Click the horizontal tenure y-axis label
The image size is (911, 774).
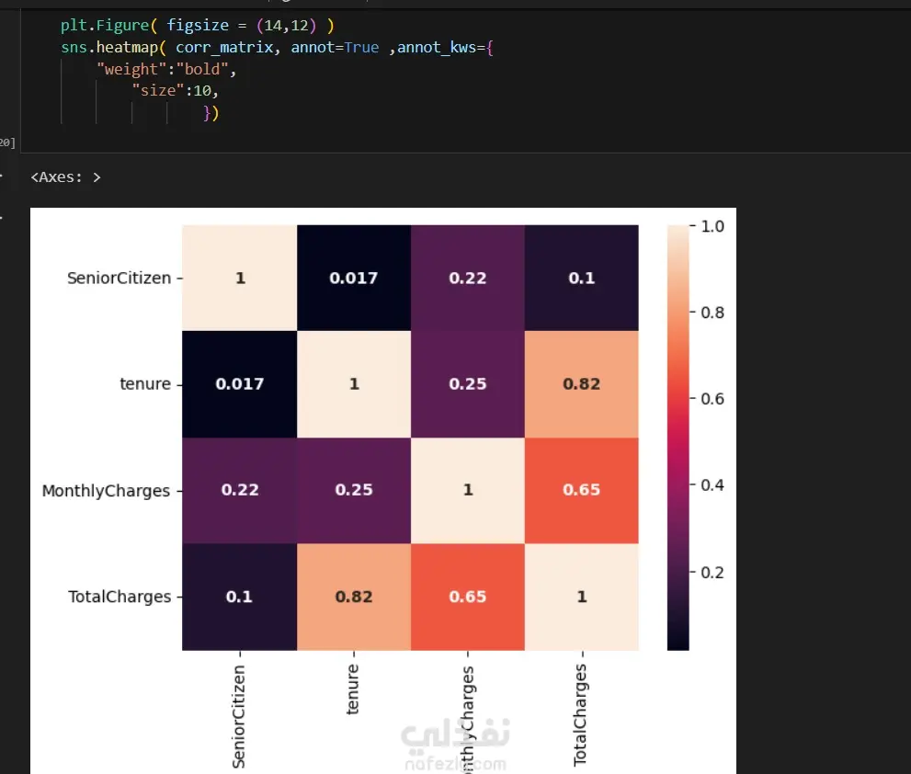[145, 384]
